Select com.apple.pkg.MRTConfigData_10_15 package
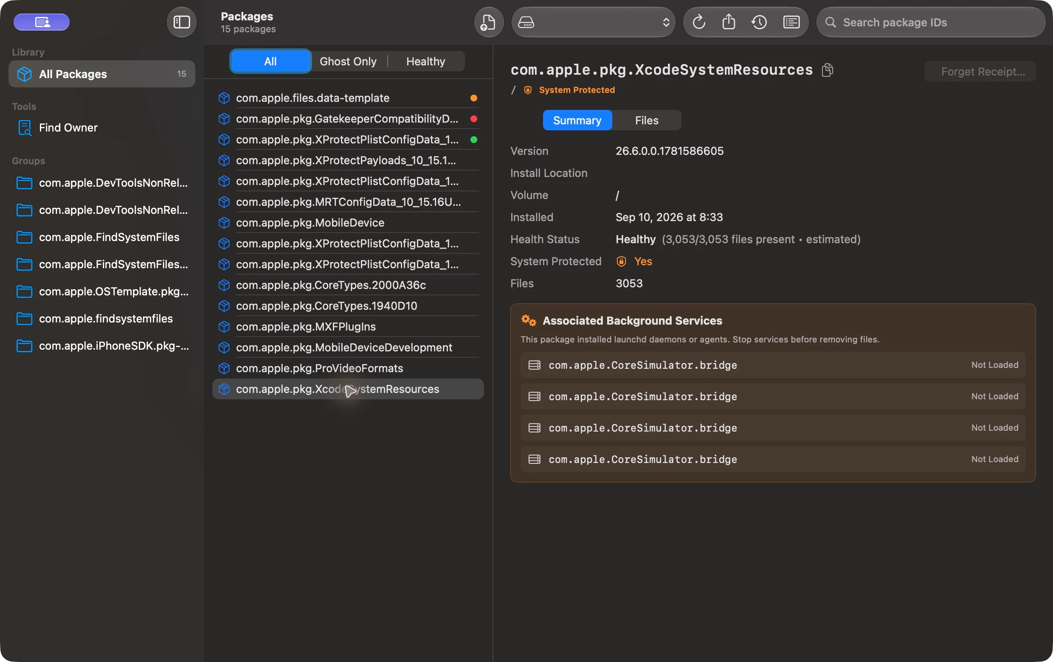 pos(348,202)
